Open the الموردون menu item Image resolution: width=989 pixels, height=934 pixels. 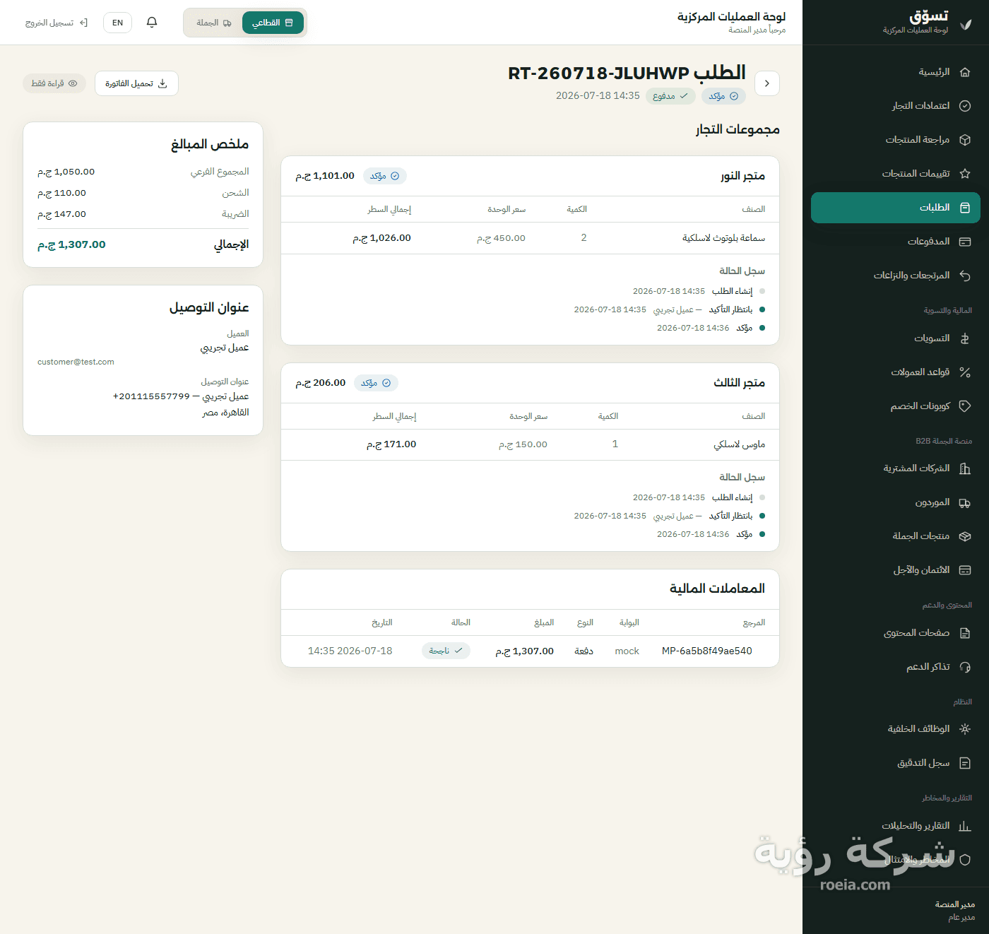pyautogui.click(x=895, y=502)
